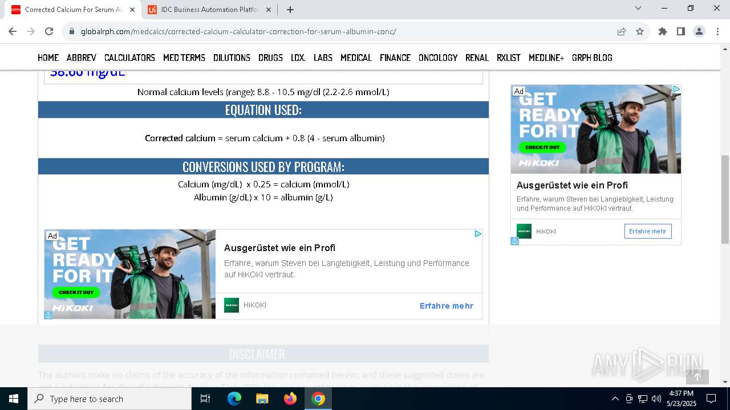
Task: Toggle the browser side panel icon
Action: tap(681, 31)
